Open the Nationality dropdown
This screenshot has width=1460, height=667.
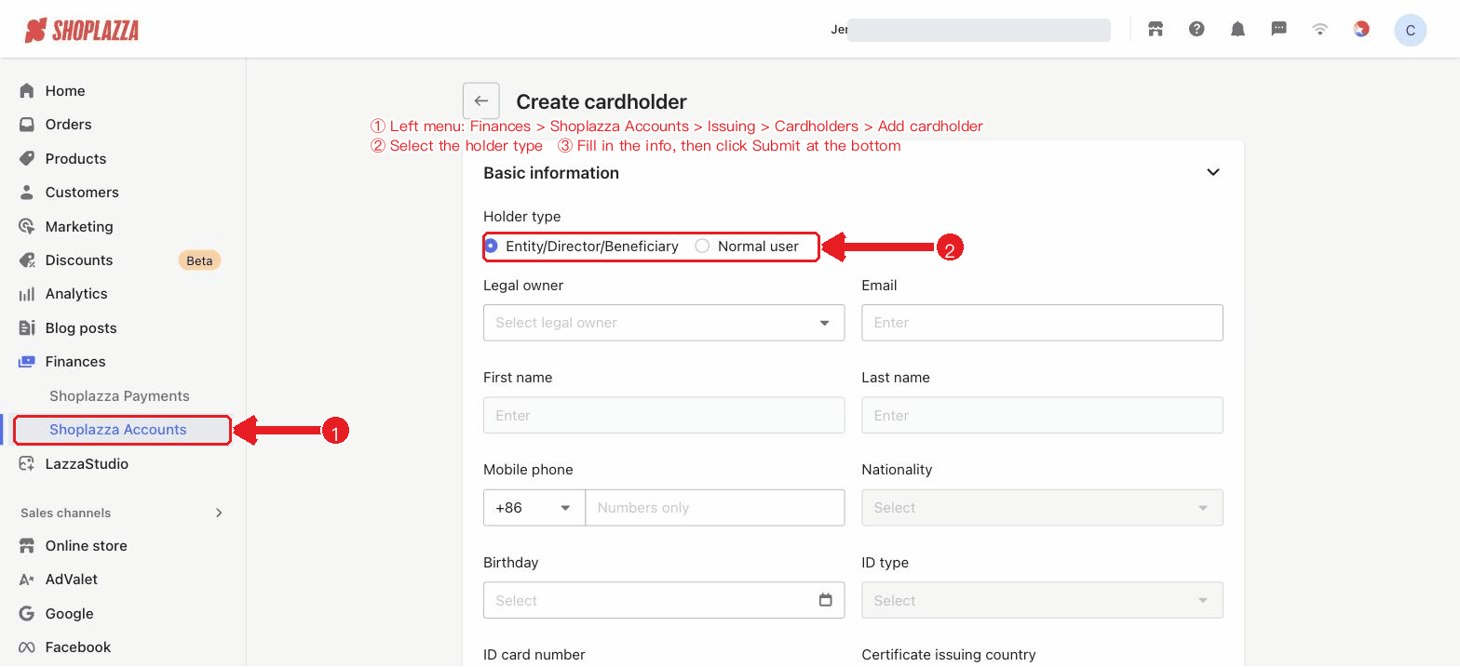tap(1042, 508)
